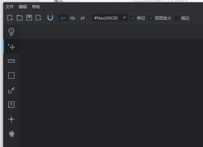Viewport: 203px width, 147px height.
Task: Open the #Hex(ARGB) color format dropdown
Action: coord(110,18)
